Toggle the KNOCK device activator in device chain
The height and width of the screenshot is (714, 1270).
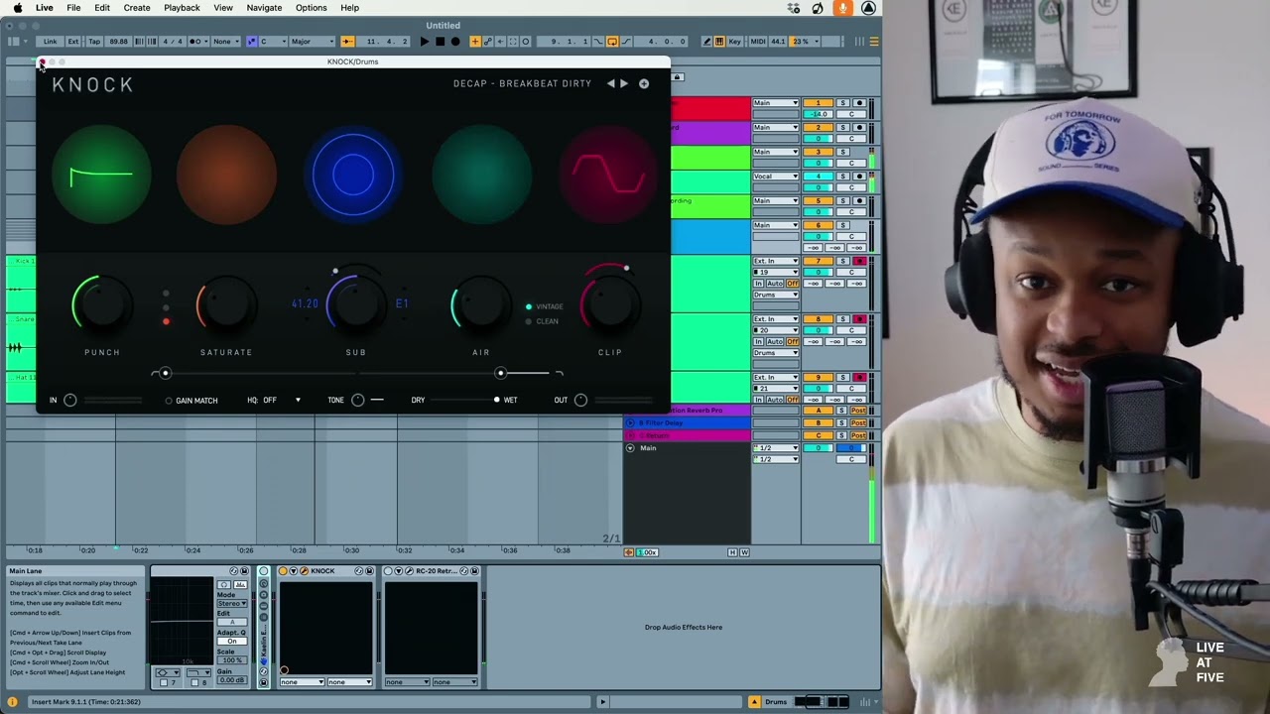coord(283,571)
